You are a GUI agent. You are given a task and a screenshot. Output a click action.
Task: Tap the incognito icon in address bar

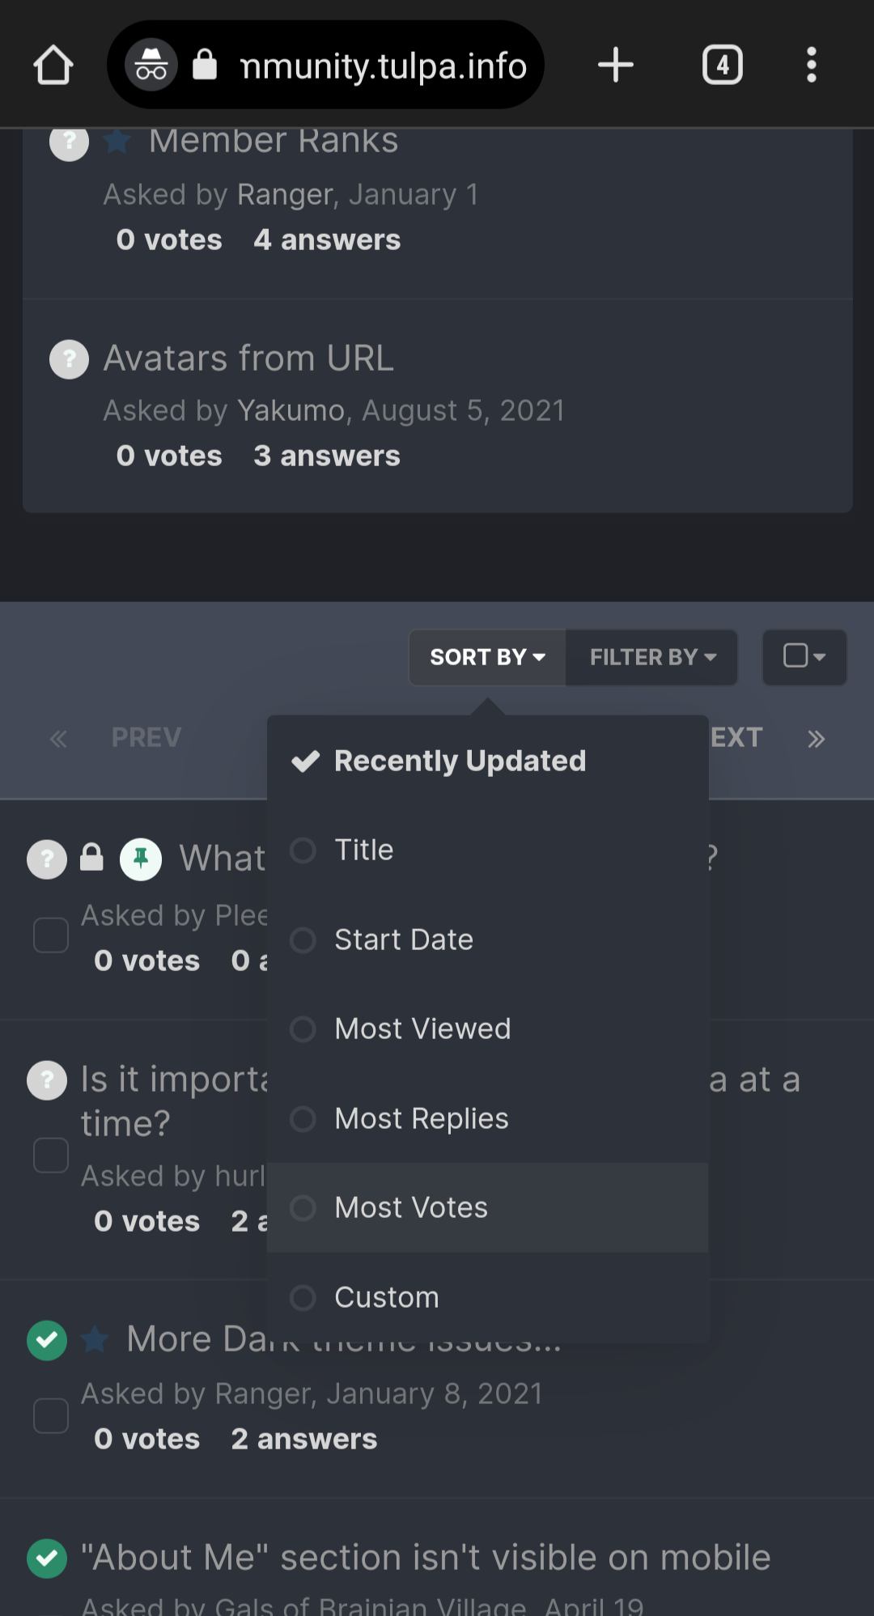point(151,65)
